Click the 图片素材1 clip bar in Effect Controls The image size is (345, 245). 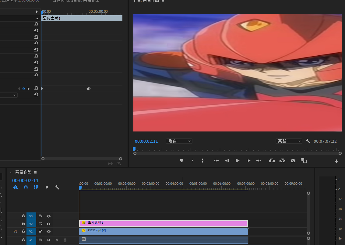pyautogui.click(x=82, y=18)
